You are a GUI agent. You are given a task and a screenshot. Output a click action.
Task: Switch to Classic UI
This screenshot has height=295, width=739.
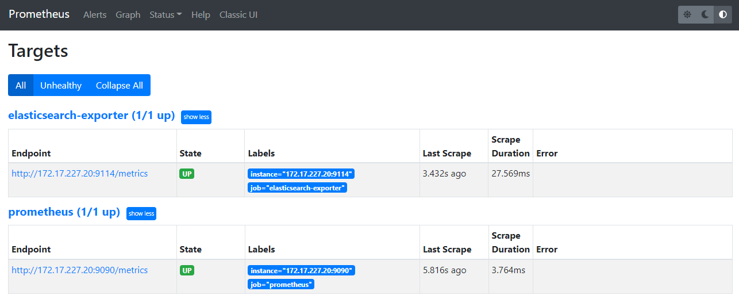click(x=238, y=15)
